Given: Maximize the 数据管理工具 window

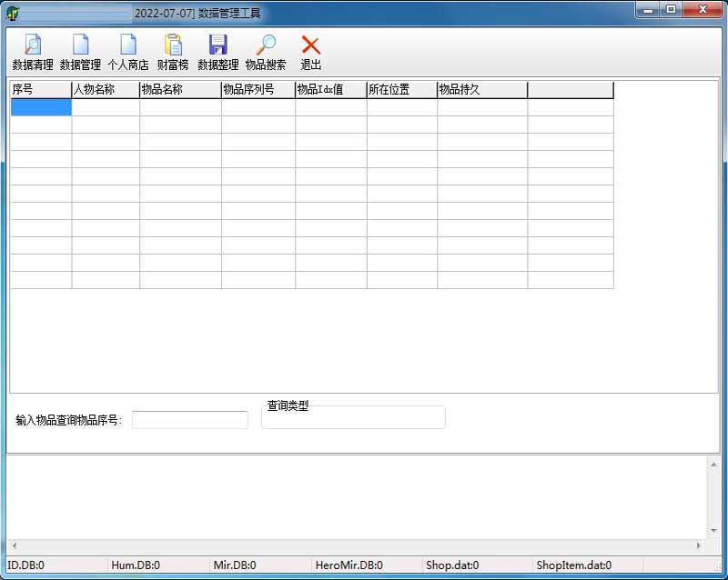Looking at the screenshot, I should pyautogui.click(x=672, y=10).
